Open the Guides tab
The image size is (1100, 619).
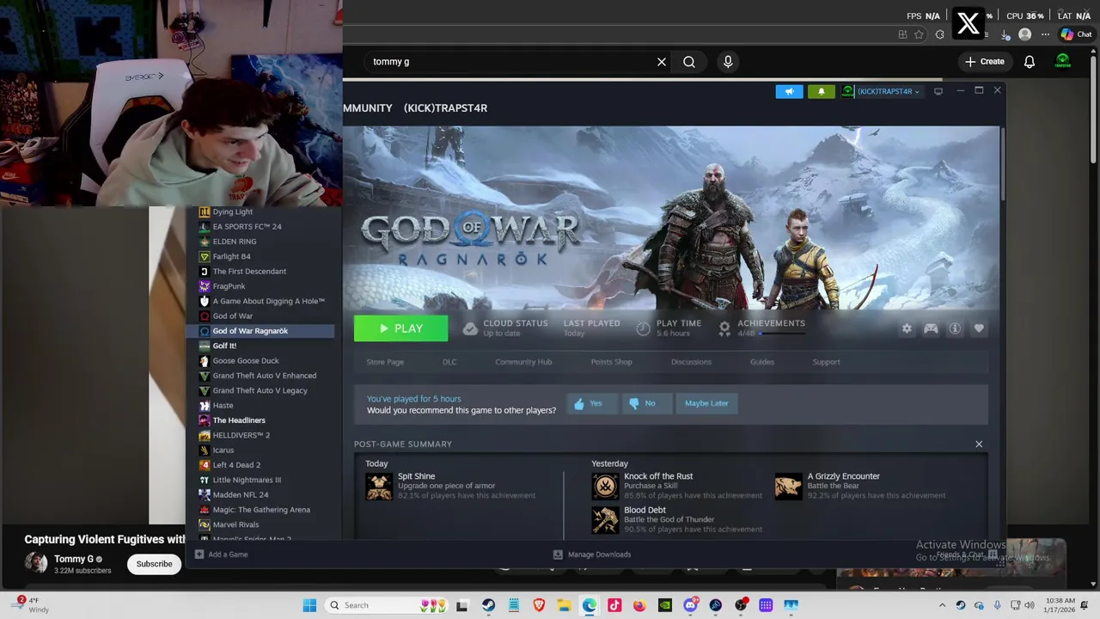tap(762, 362)
